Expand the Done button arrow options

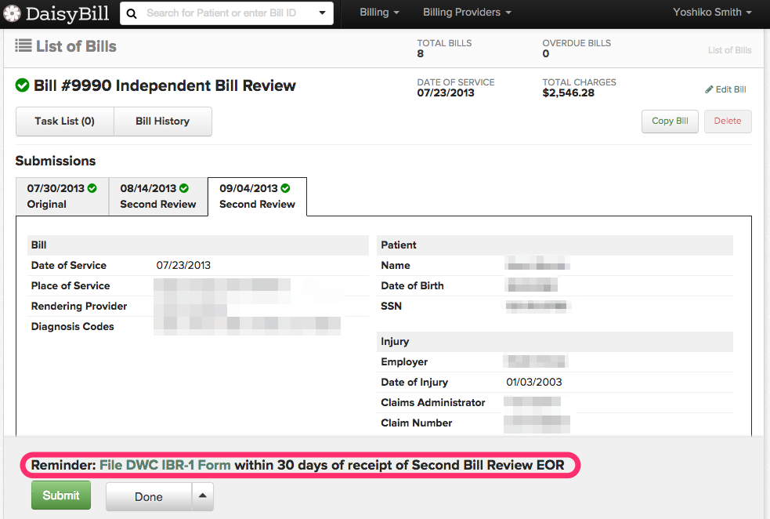[203, 496]
